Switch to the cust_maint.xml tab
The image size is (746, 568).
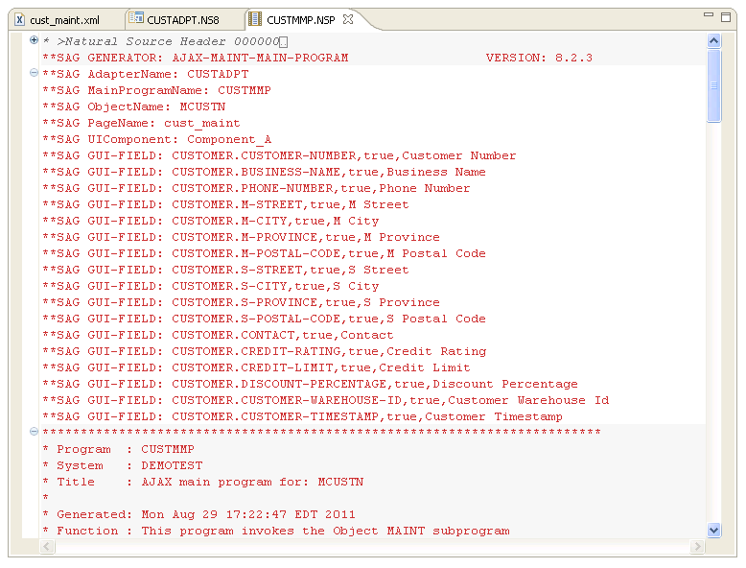pyautogui.click(x=64, y=19)
